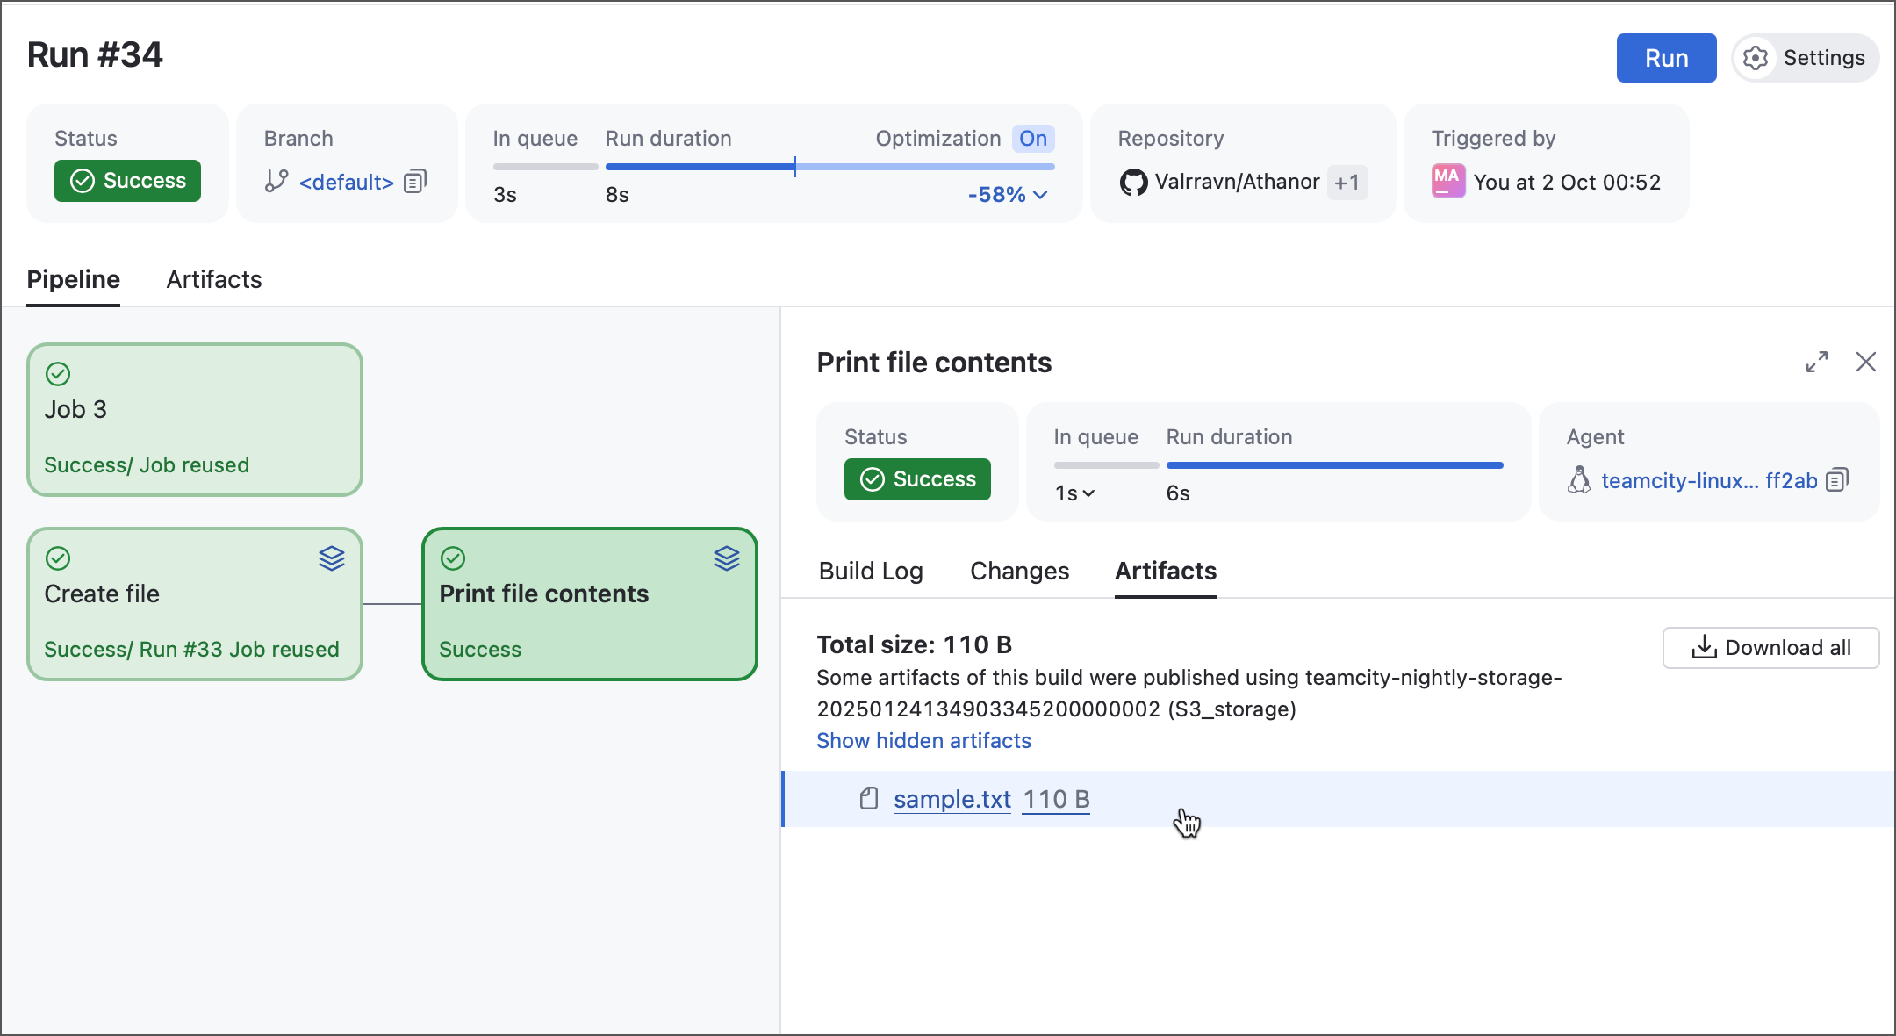This screenshot has width=1896, height=1036.
Task: Open the matrix icon on Create file card
Action: [x=332, y=558]
